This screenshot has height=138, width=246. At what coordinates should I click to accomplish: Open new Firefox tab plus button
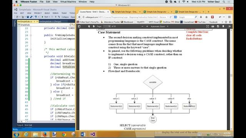[x=208, y=12]
